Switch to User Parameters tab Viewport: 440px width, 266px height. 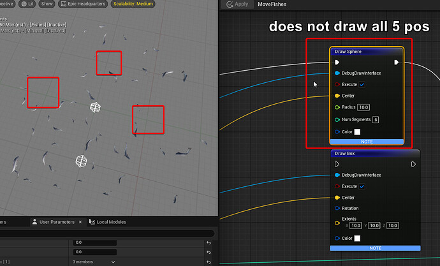[57, 222]
